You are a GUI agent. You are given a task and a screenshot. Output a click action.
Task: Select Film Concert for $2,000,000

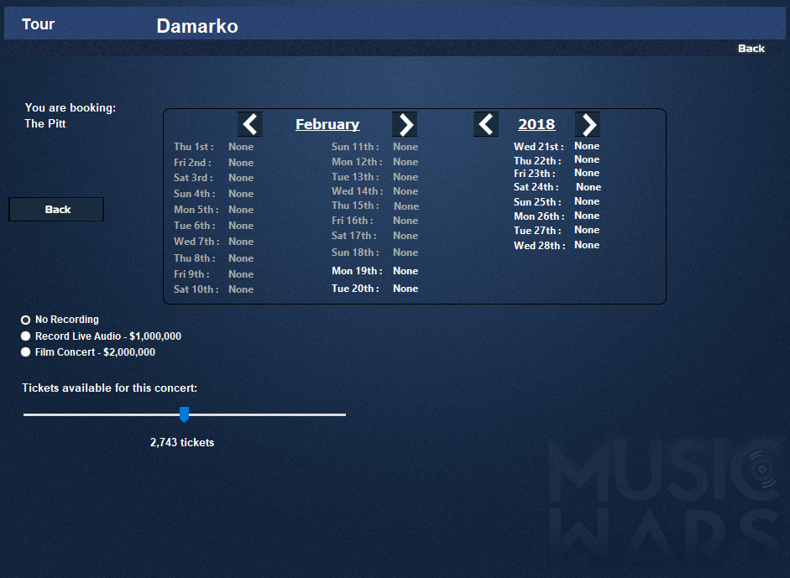25,351
